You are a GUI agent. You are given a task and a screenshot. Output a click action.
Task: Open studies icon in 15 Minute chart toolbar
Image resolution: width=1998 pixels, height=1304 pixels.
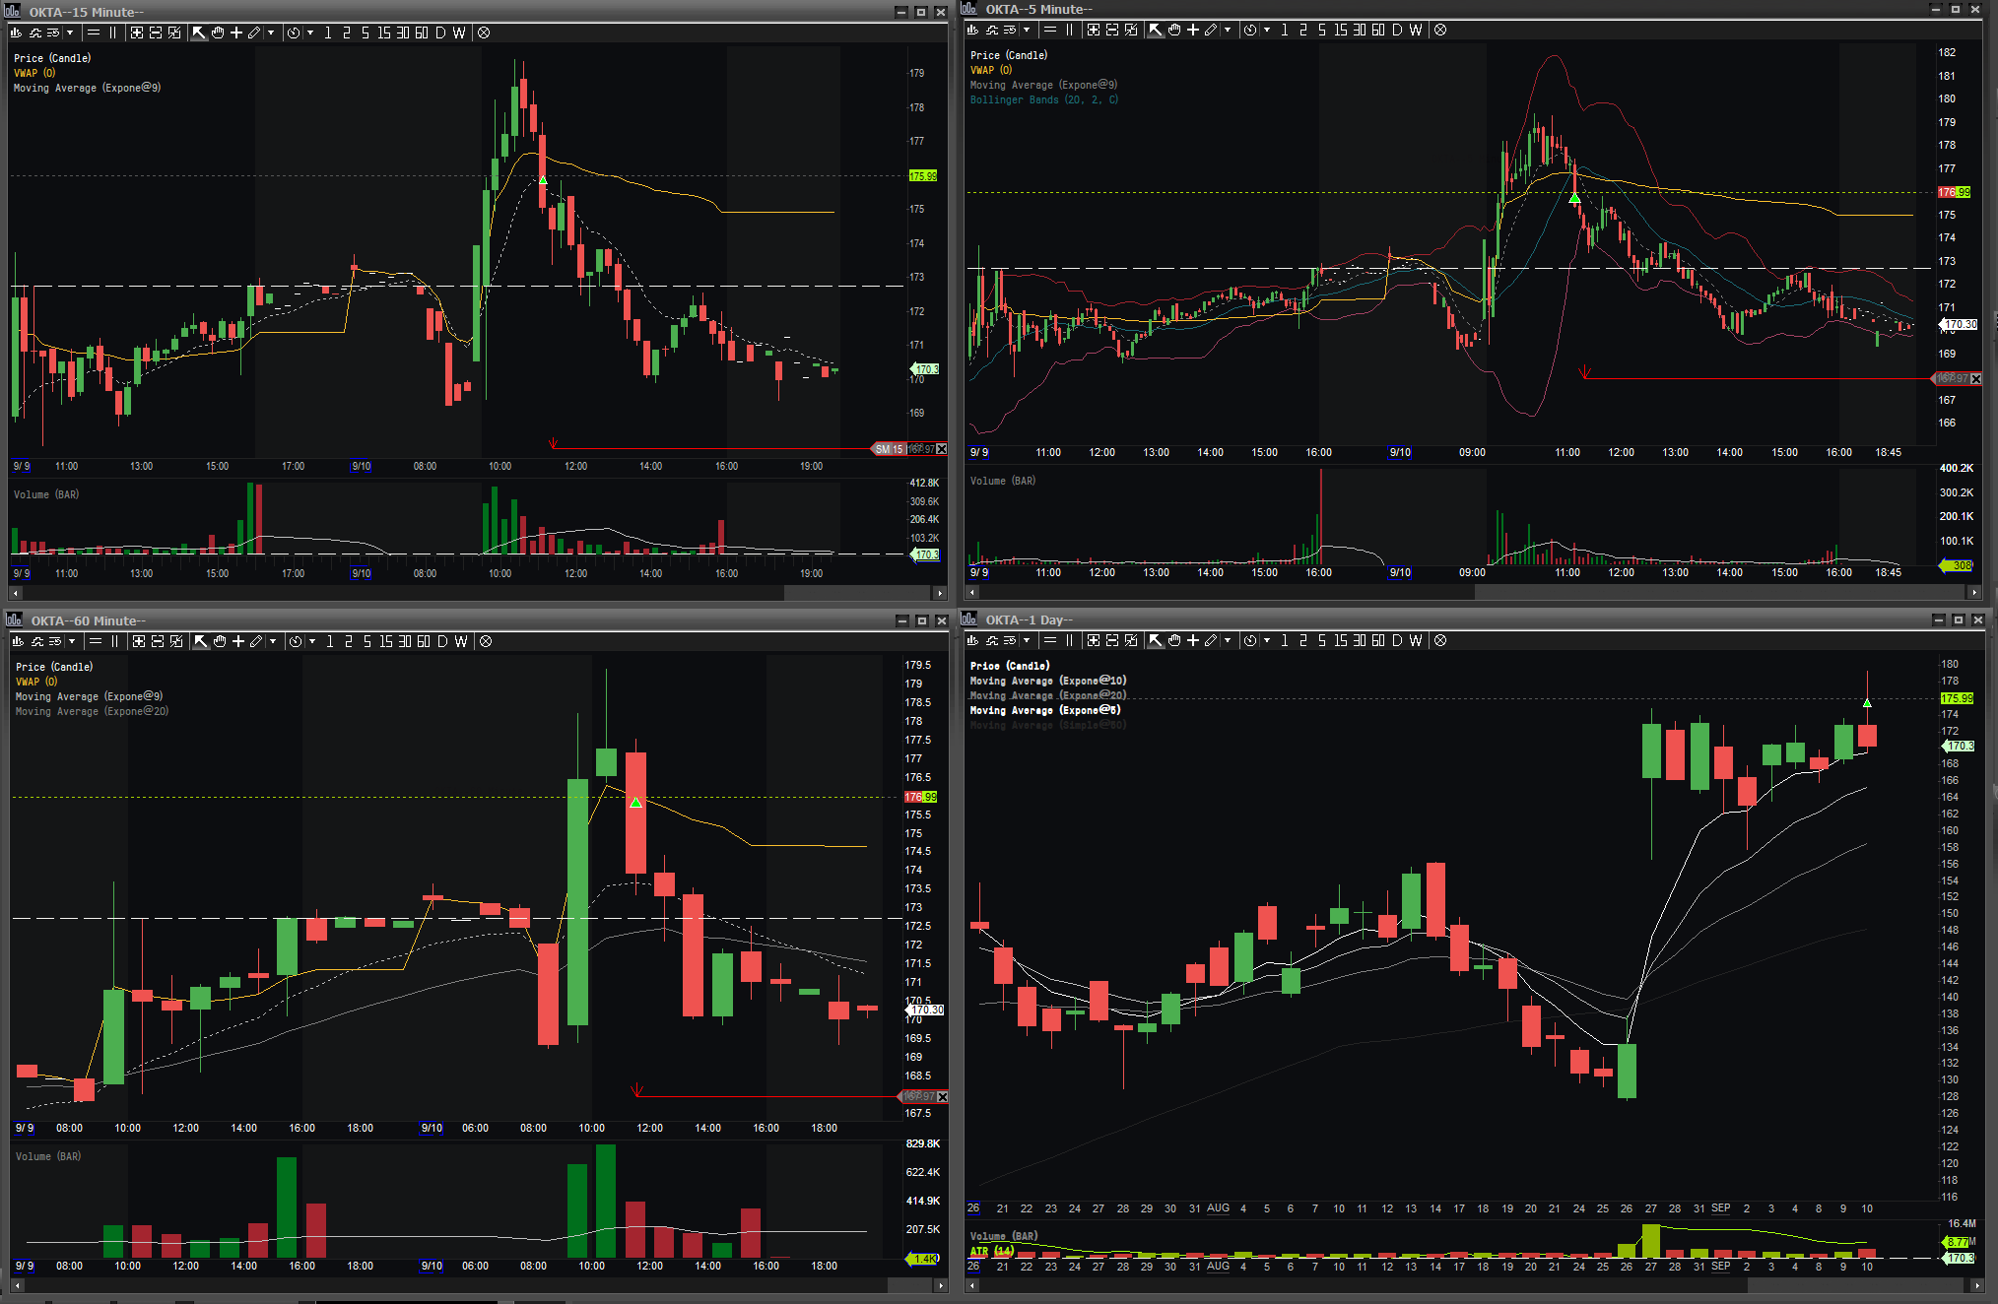pos(35,33)
